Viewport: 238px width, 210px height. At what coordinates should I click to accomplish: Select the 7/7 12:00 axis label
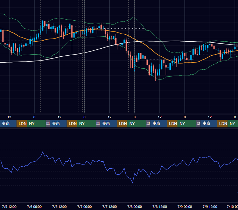tap(110, 206)
